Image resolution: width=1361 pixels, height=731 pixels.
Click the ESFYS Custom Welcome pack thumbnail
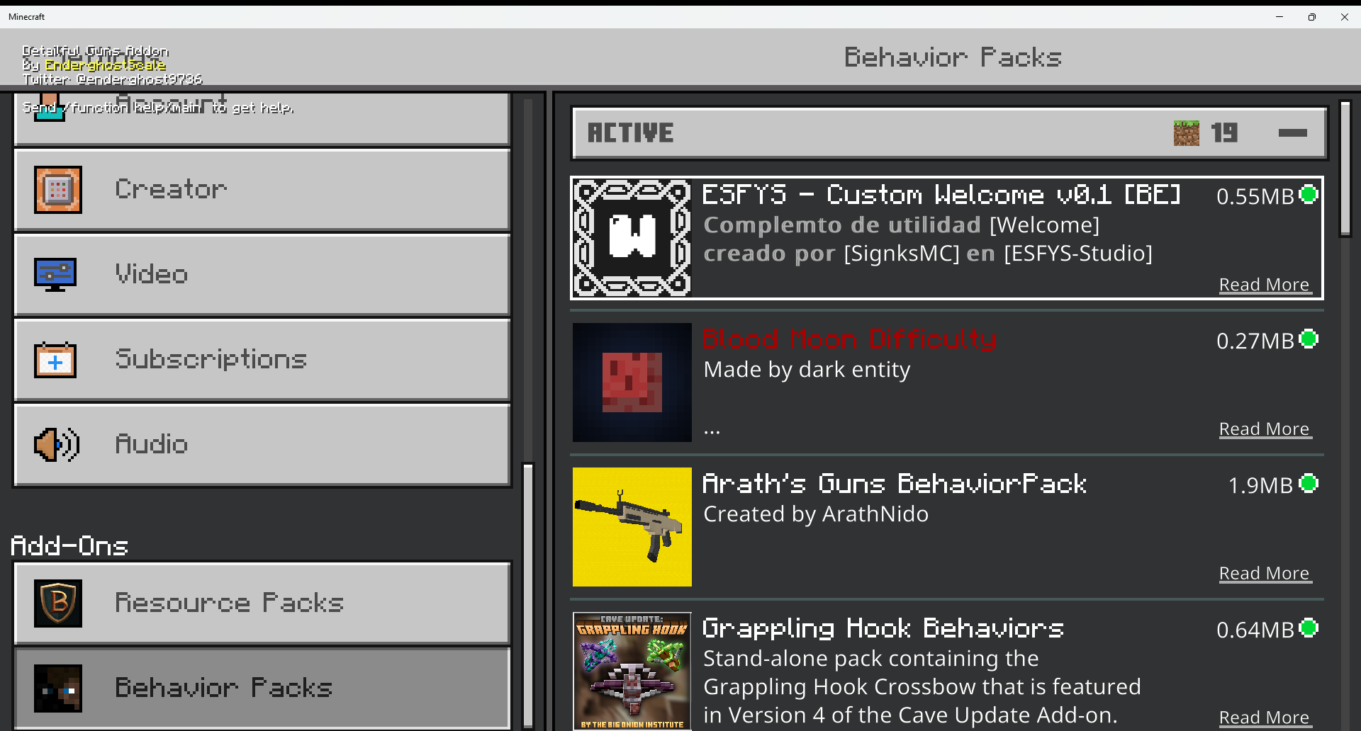coord(632,238)
